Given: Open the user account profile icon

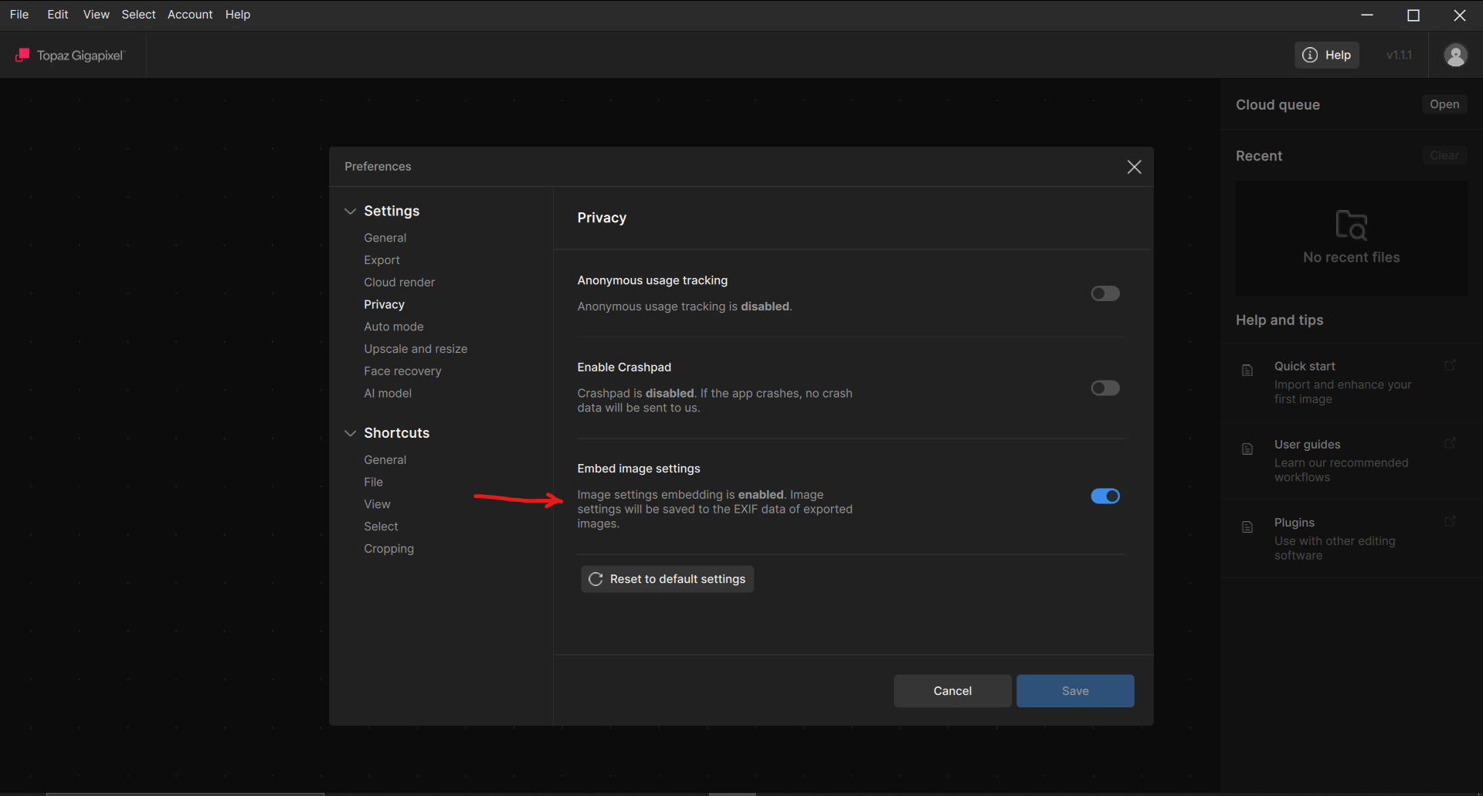Looking at the screenshot, I should 1455,55.
